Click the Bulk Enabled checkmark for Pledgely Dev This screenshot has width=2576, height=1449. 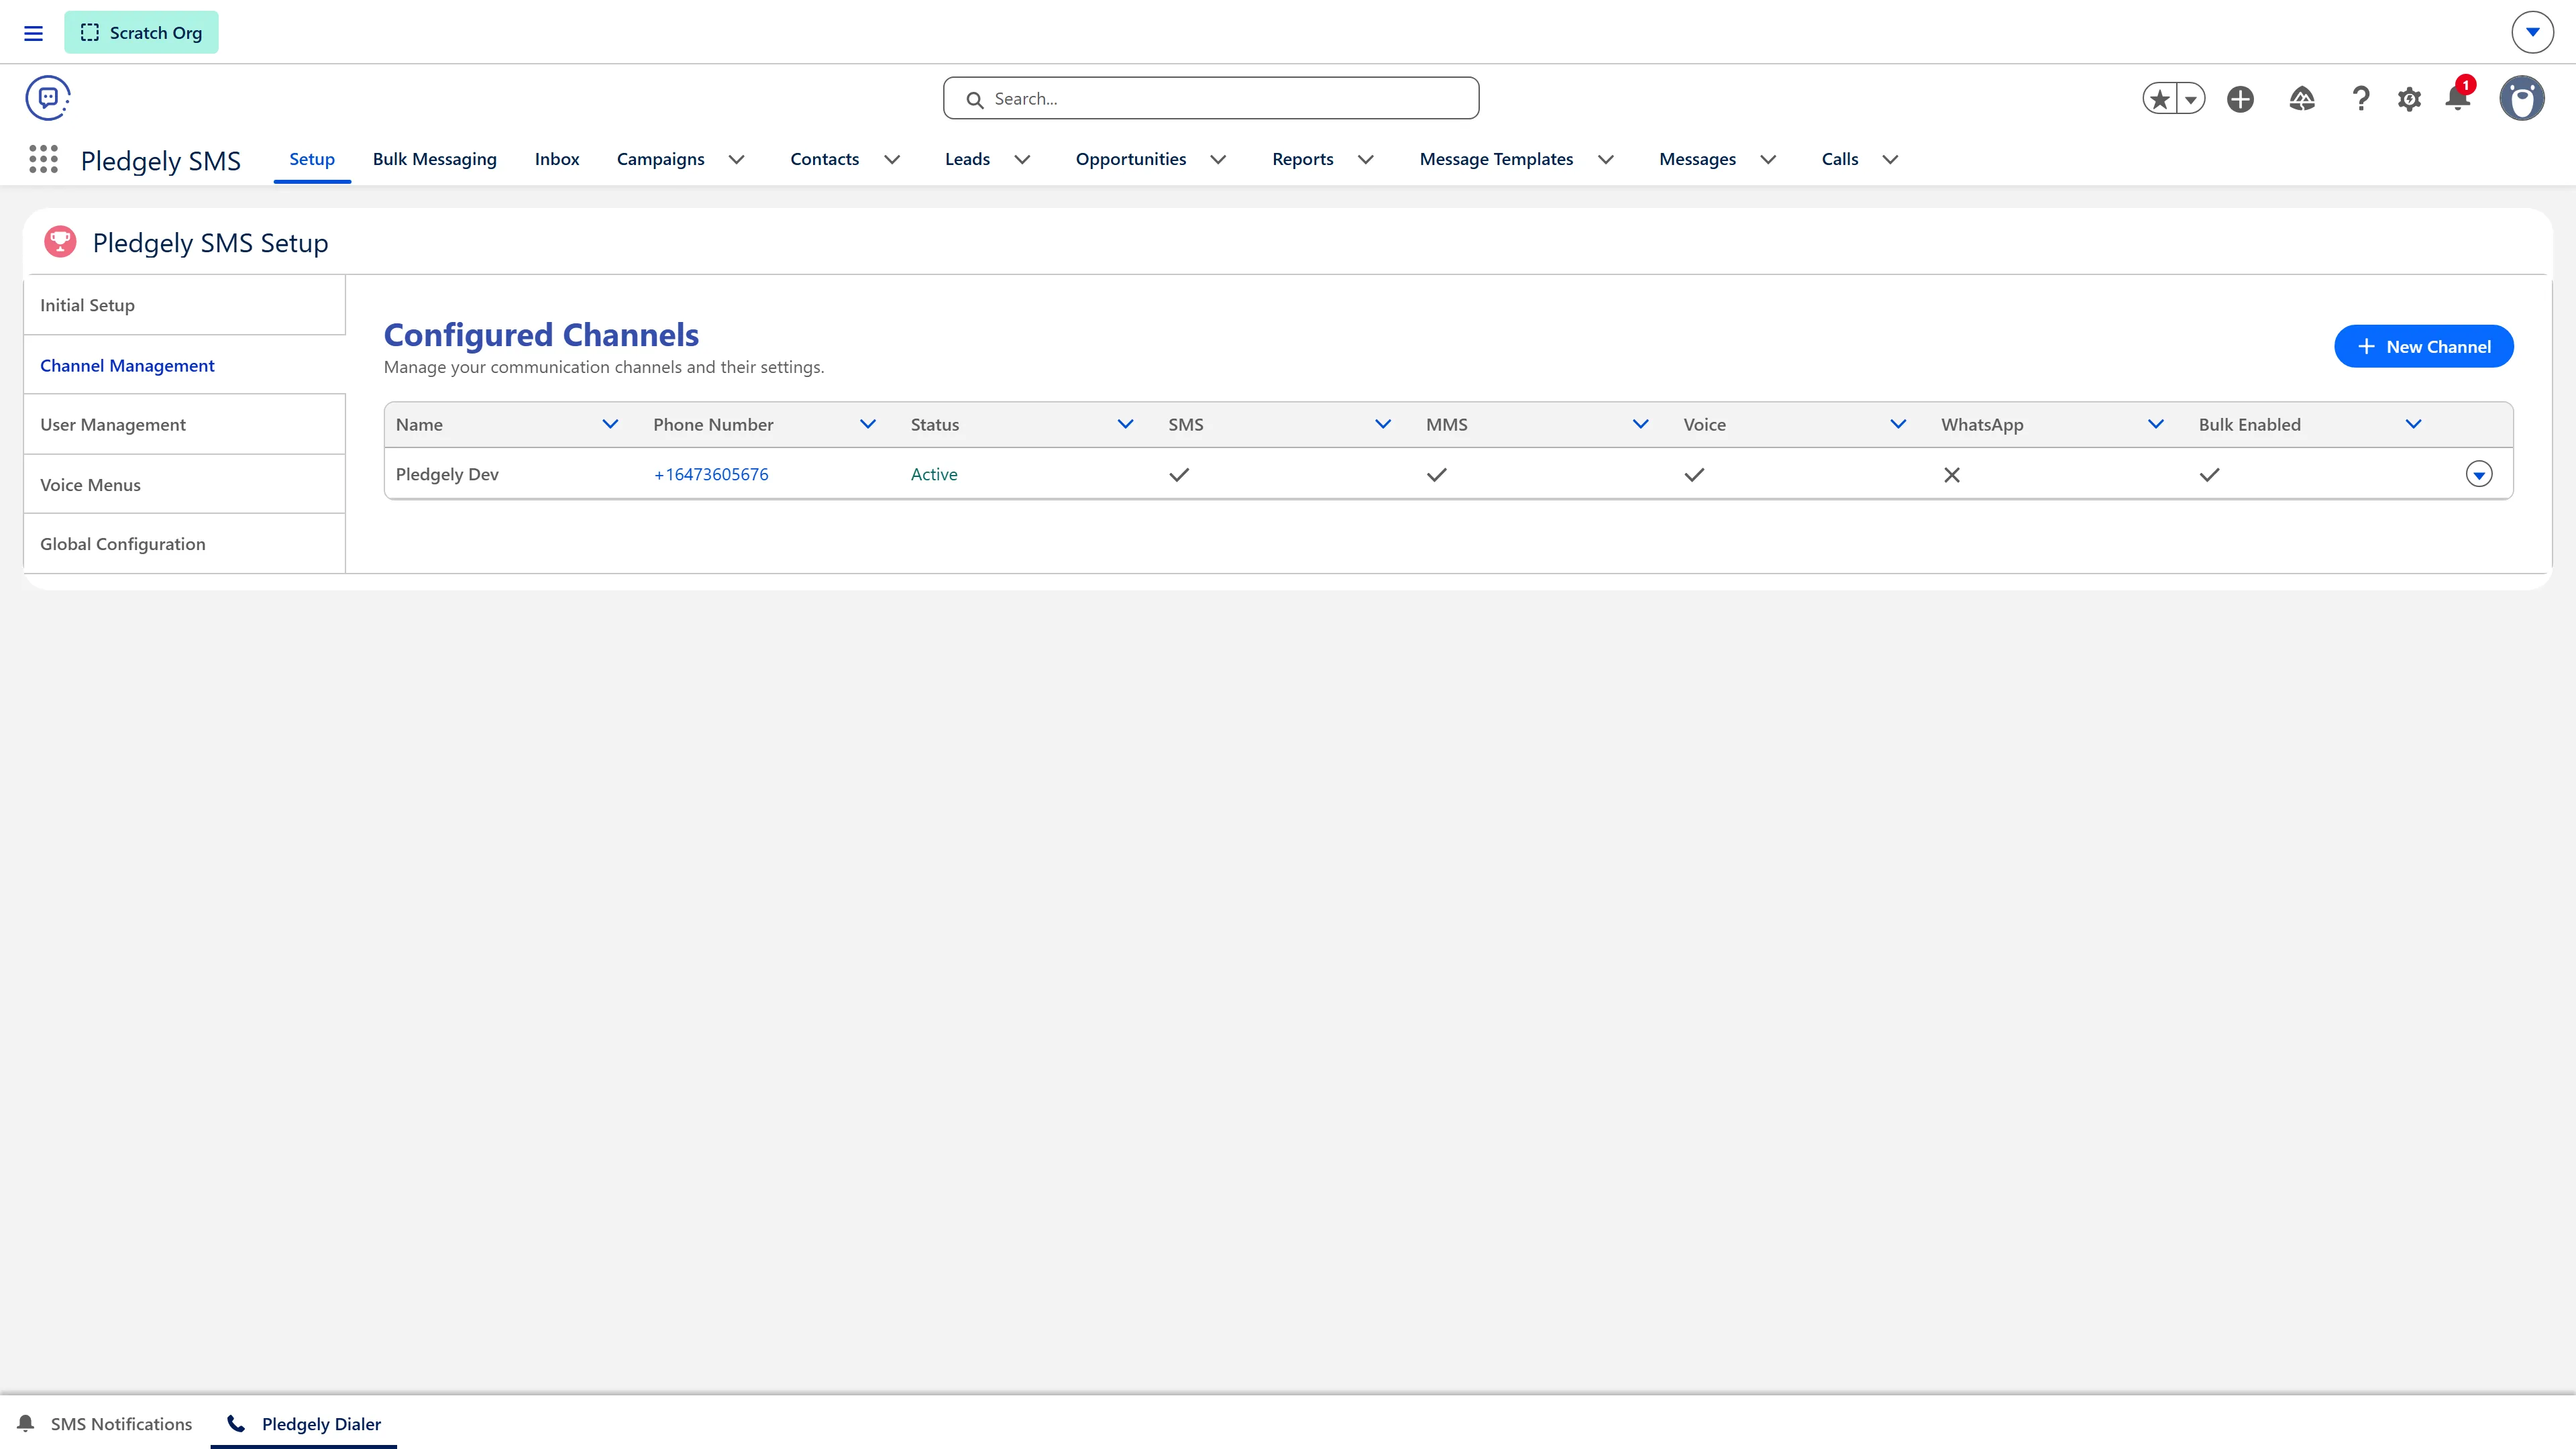[x=2209, y=475]
